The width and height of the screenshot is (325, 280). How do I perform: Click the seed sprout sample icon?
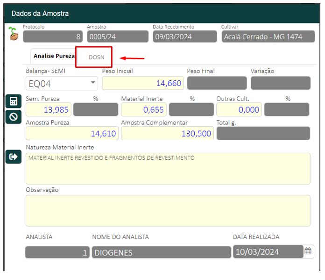tap(14, 34)
